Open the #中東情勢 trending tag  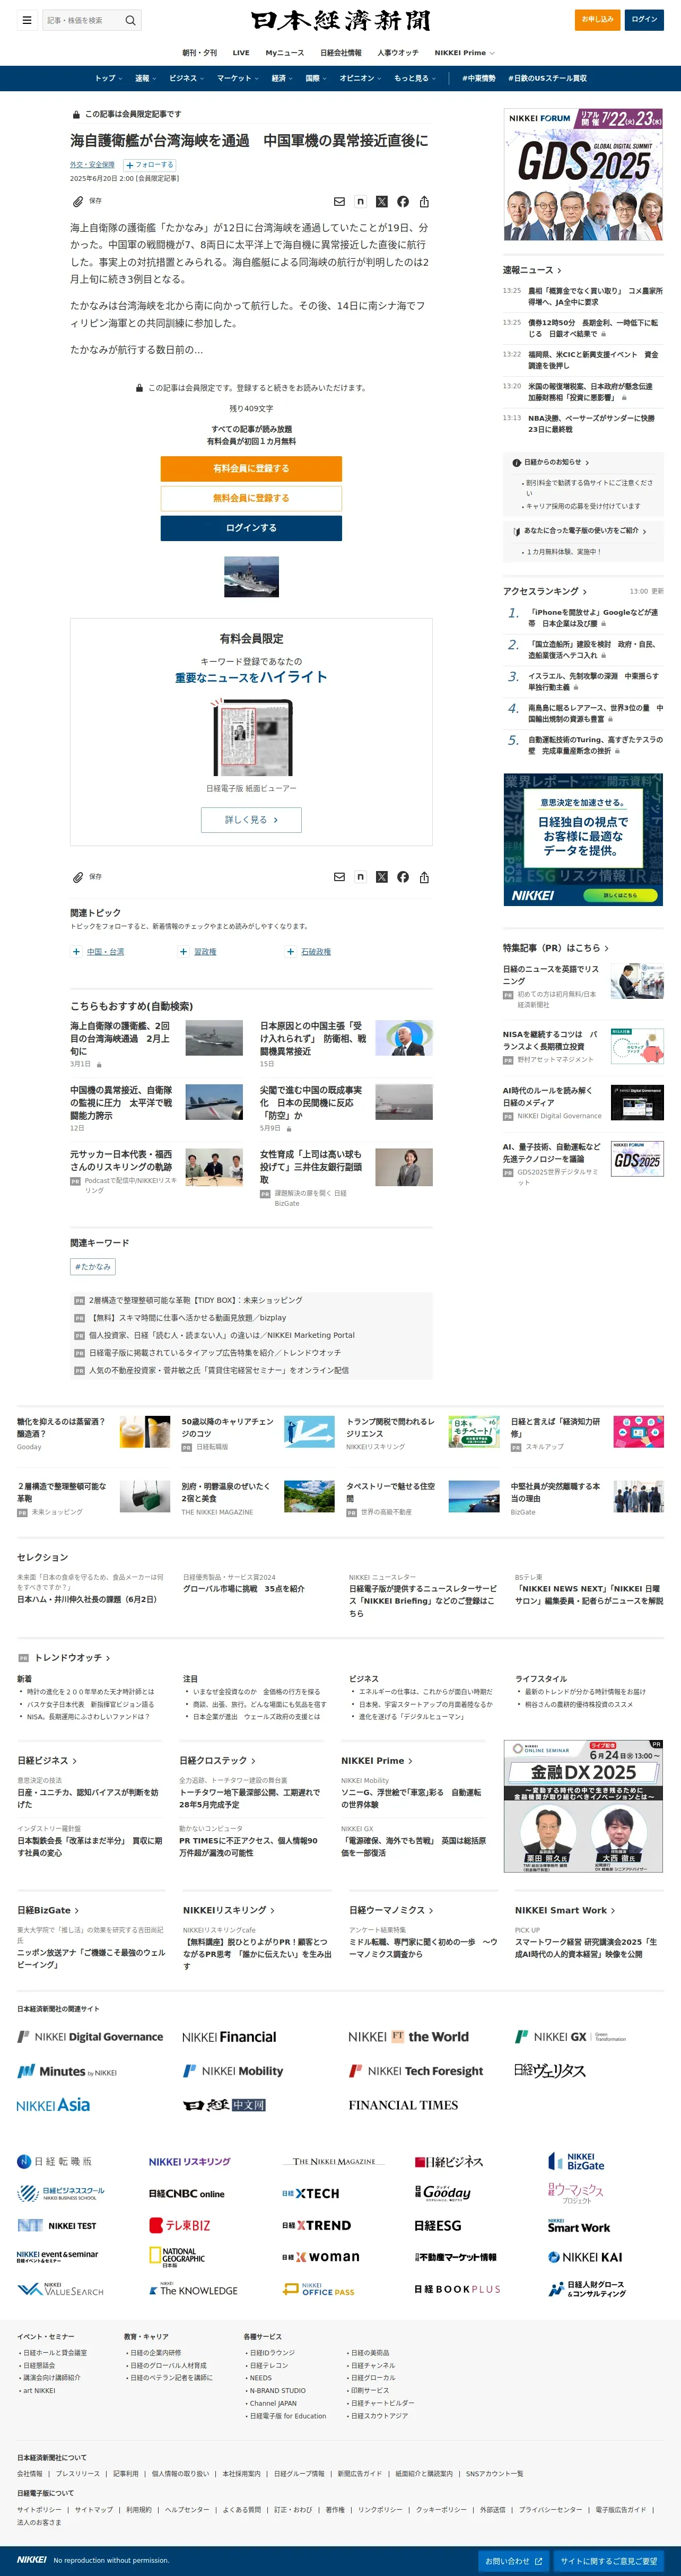coord(478,78)
